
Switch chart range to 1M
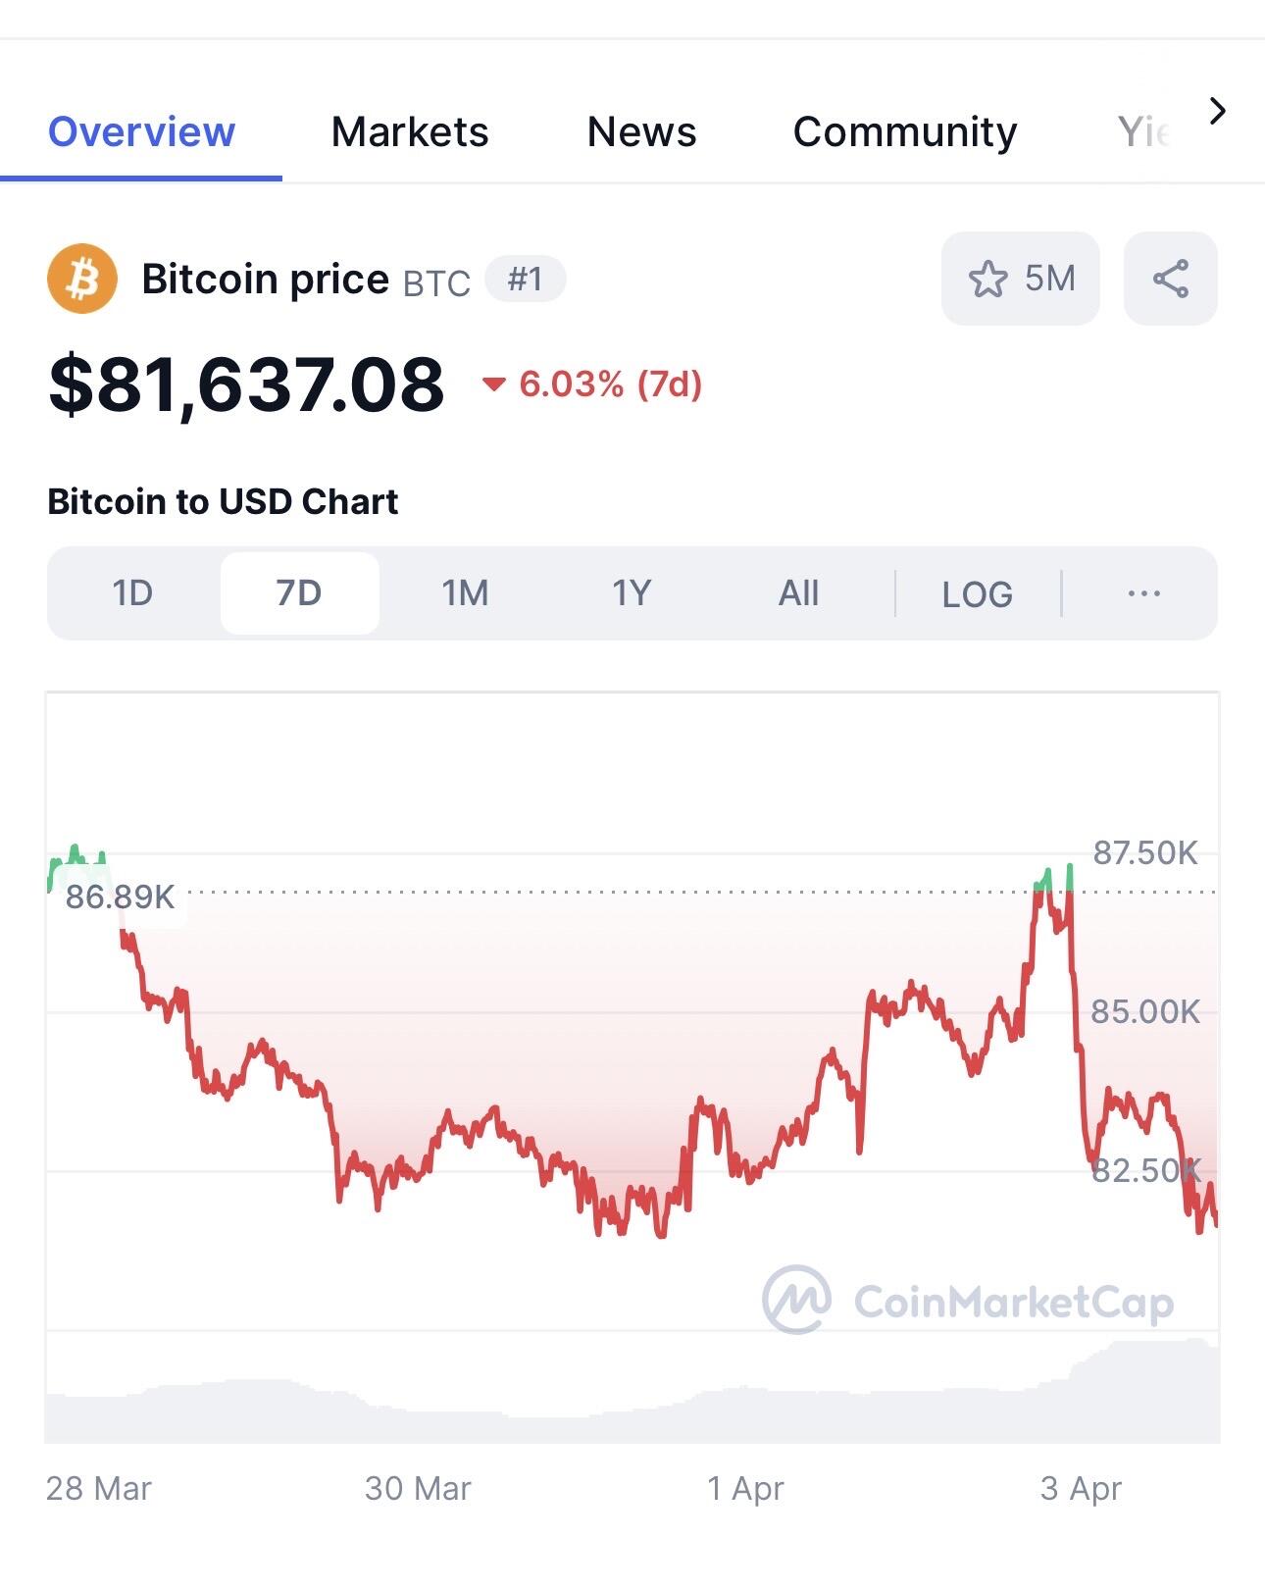click(x=465, y=593)
